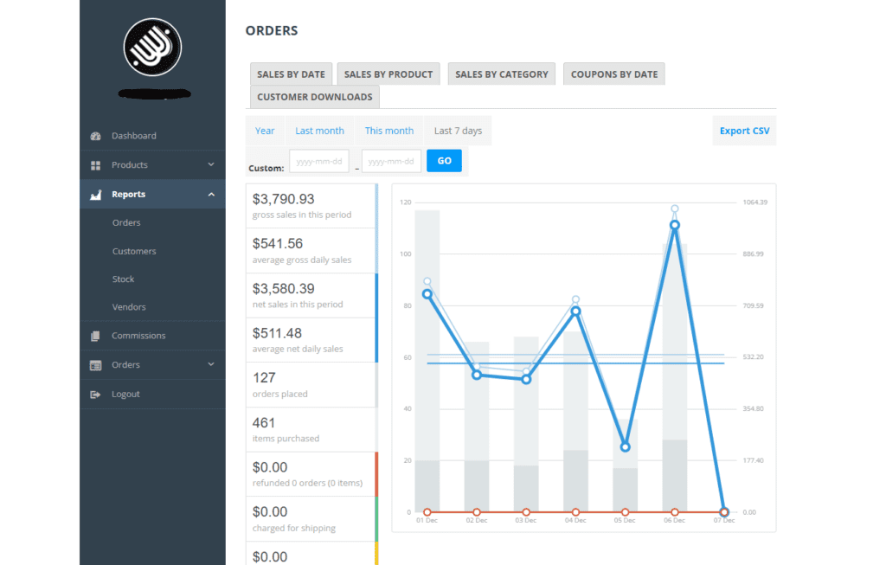
Task: Click the 05 Dec net sales data point
Action: pos(625,447)
